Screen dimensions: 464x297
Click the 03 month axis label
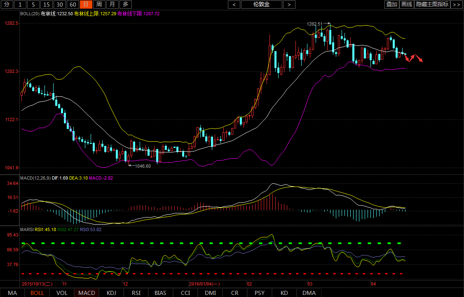coord(310,284)
